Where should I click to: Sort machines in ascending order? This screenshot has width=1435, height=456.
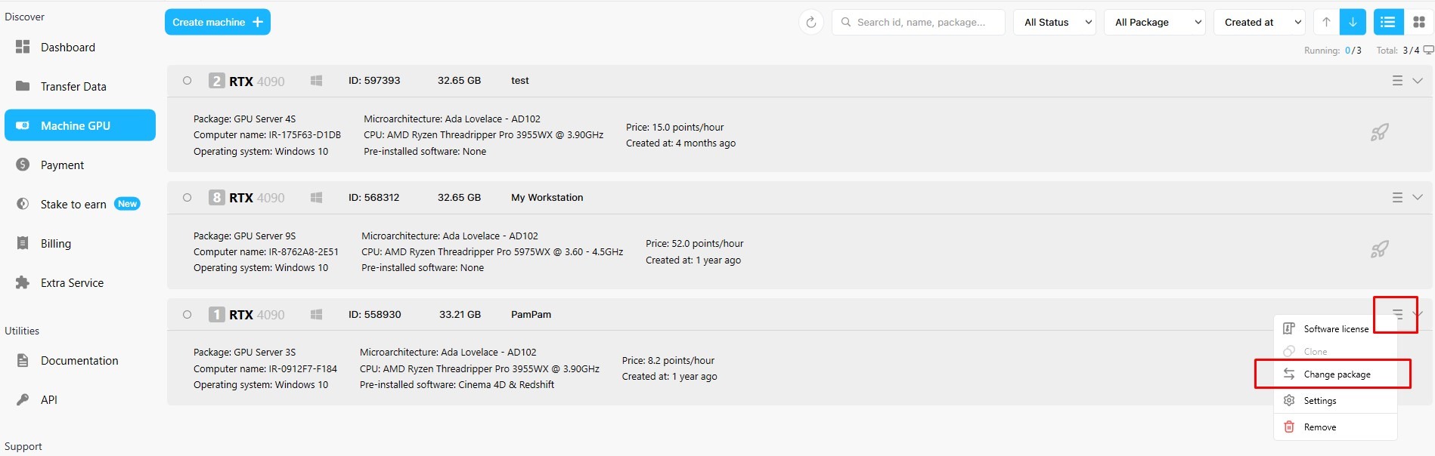pyautogui.click(x=1326, y=23)
